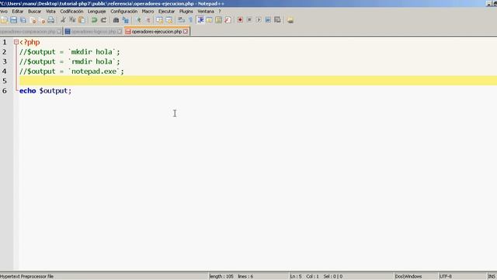Save the current file with the Save icon

pos(14,20)
